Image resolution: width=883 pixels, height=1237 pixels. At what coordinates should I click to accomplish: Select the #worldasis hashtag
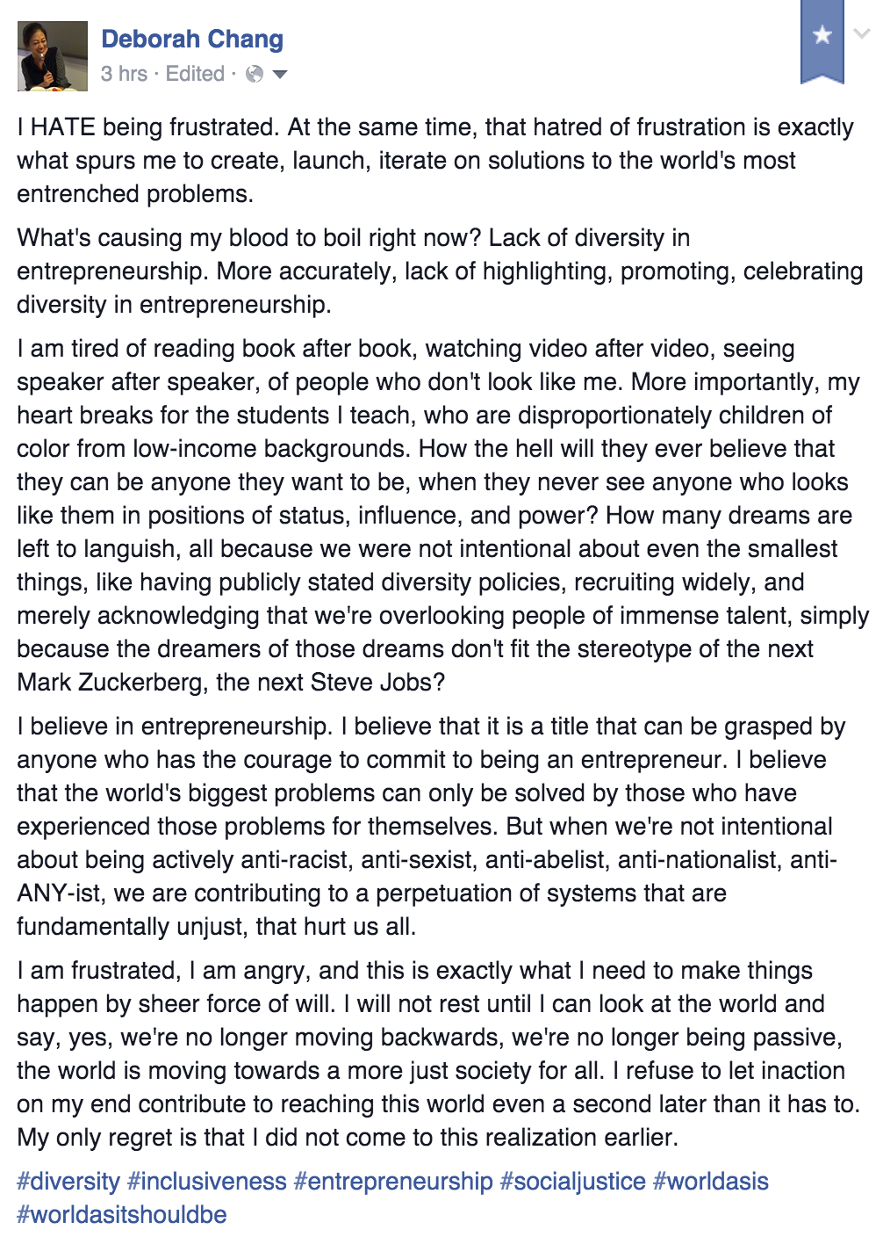click(711, 1182)
